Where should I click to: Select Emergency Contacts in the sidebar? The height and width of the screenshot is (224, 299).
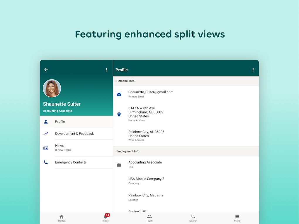pyautogui.click(x=71, y=162)
